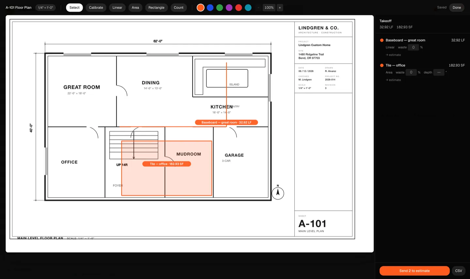
Task: Click the 40'-0" vertical dimension text
Action: click(x=31, y=128)
